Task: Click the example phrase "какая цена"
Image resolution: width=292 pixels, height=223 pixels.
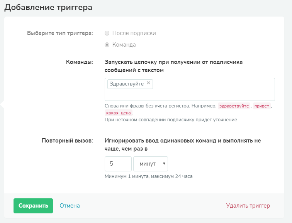Action: pyautogui.click(x=119, y=113)
